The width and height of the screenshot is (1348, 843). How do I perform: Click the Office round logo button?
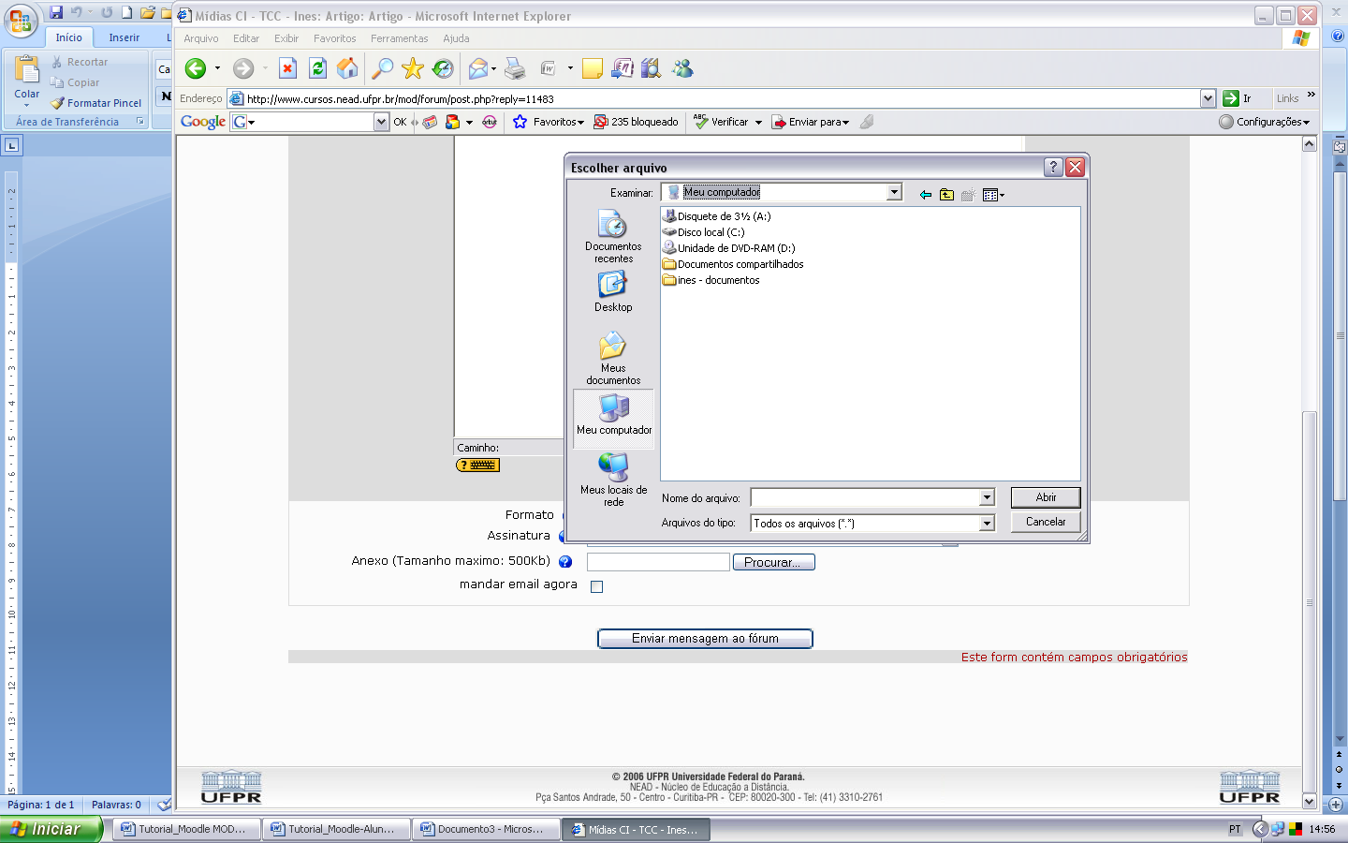pos(21,21)
